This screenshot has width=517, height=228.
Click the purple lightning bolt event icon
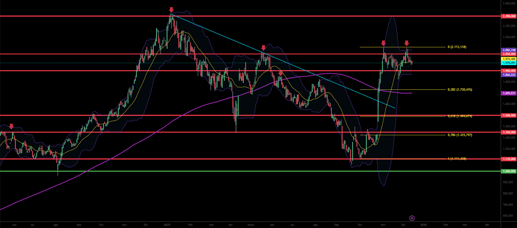(412, 218)
